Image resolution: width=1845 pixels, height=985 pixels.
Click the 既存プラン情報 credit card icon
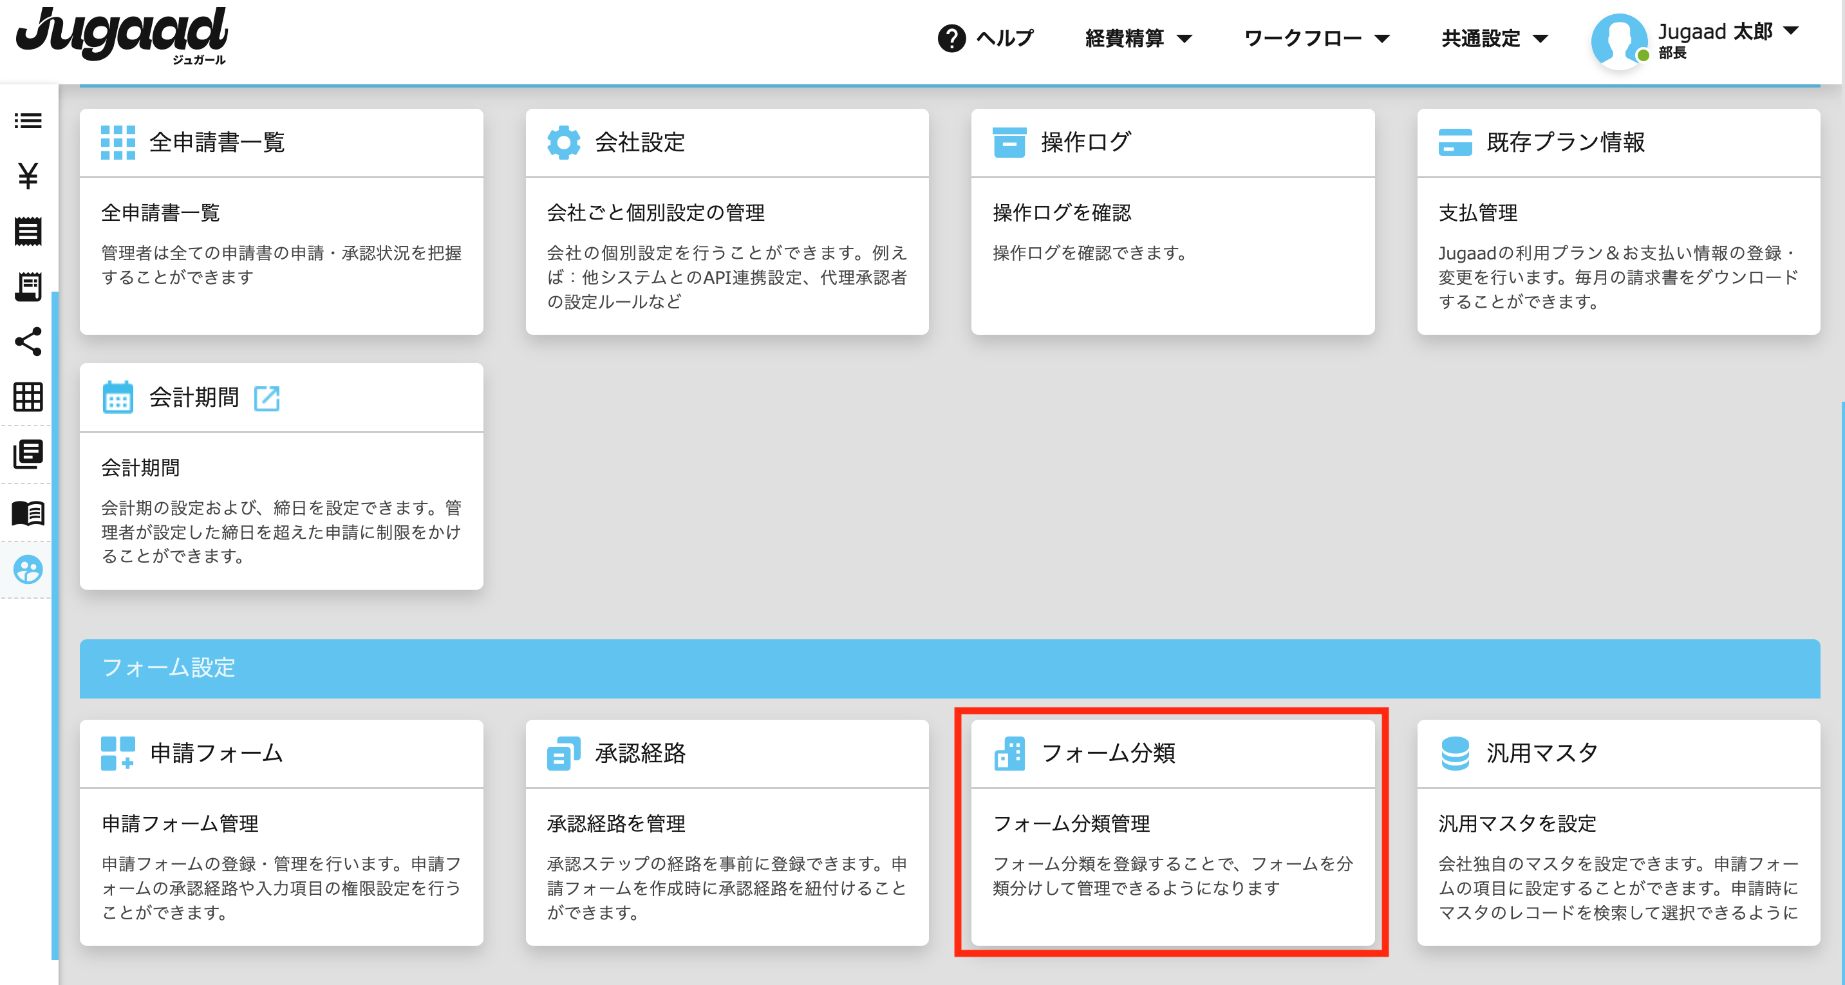click(x=1455, y=142)
